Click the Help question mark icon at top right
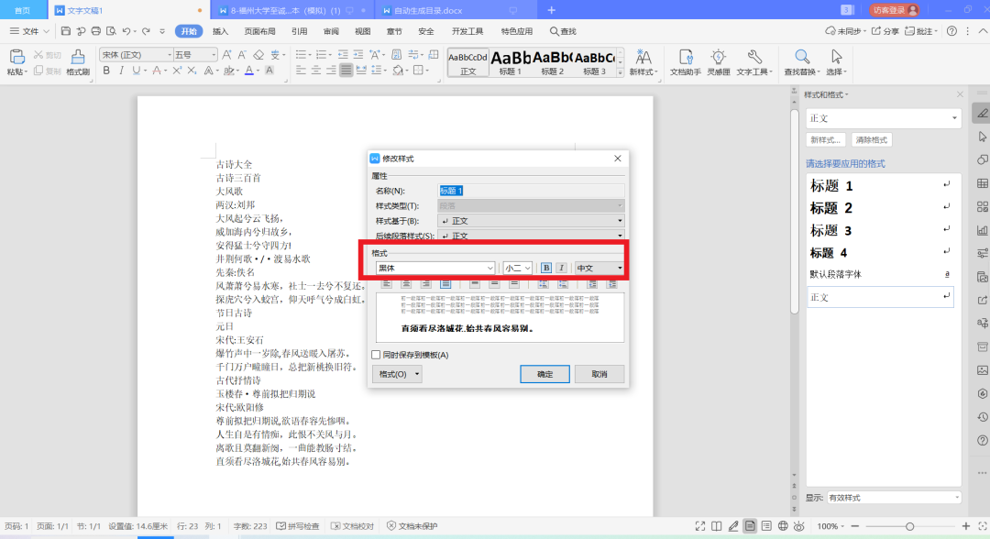 (951, 31)
